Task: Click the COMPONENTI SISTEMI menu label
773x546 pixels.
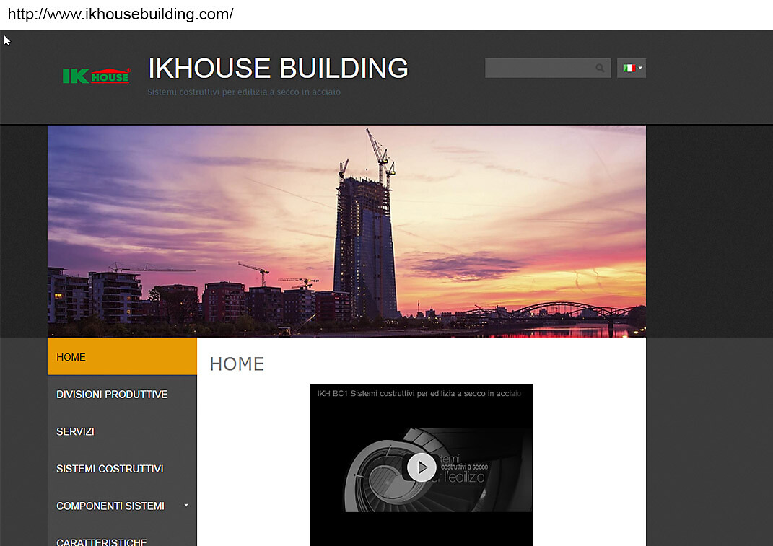Action: [109, 506]
